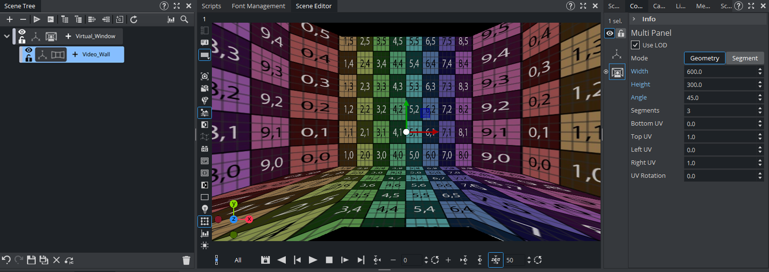Toggle visibility eye of Virtual_Window container
The image size is (769, 272).
pyautogui.click(x=22, y=32)
